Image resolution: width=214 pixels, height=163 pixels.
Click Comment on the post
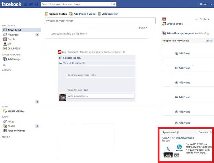tap(73, 52)
